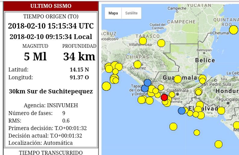Click the Belice label on the map

click(x=205, y=60)
